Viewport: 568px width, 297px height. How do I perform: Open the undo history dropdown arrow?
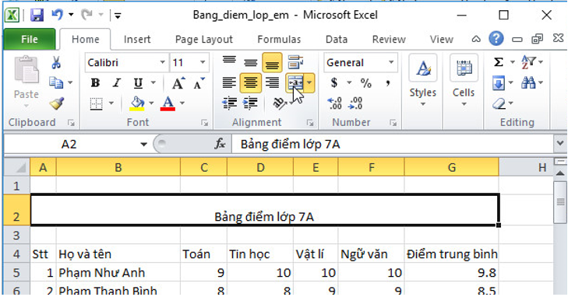pos(71,15)
